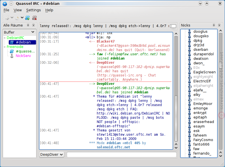Click the chat scrollbar thumb
Screen dimensions: 225x167
coord(176,118)
